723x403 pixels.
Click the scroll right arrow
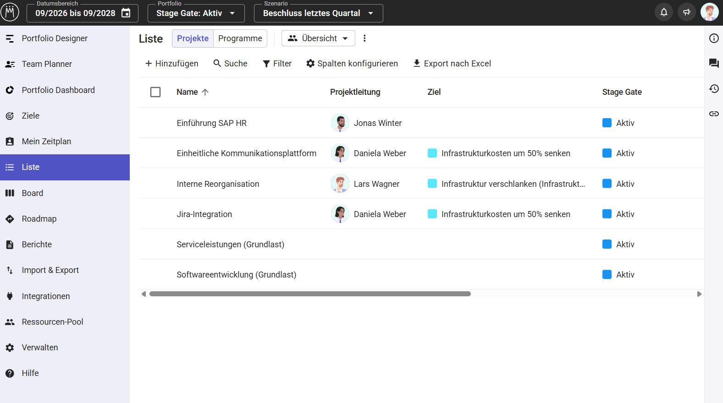(x=699, y=294)
